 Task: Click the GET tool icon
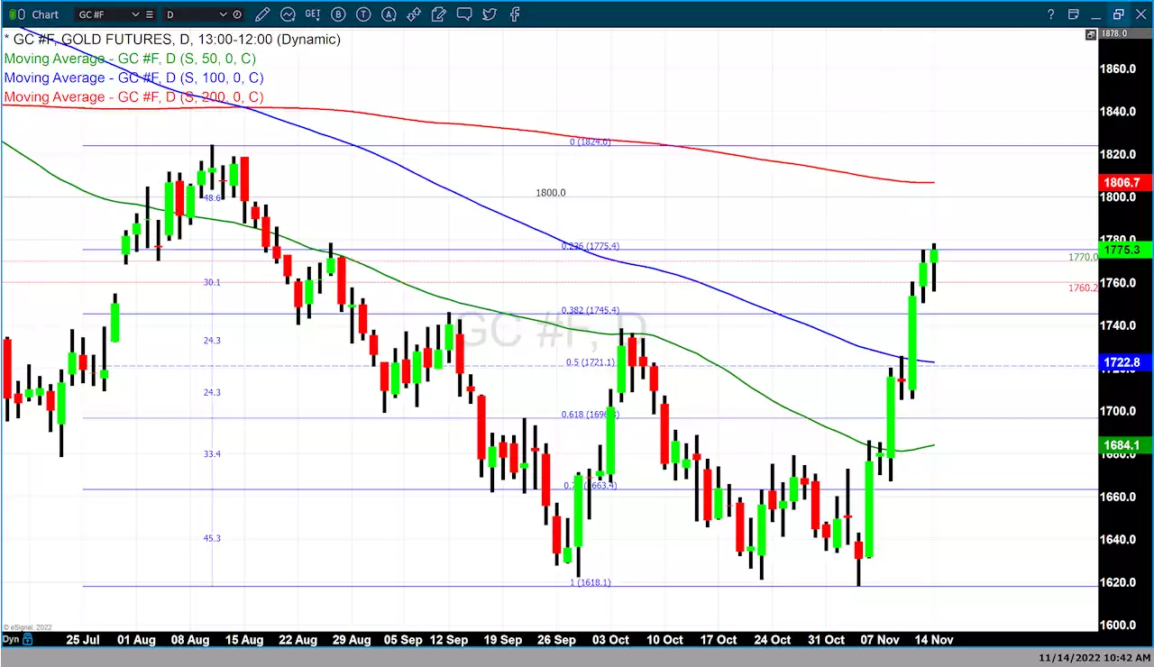[x=313, y=14]
